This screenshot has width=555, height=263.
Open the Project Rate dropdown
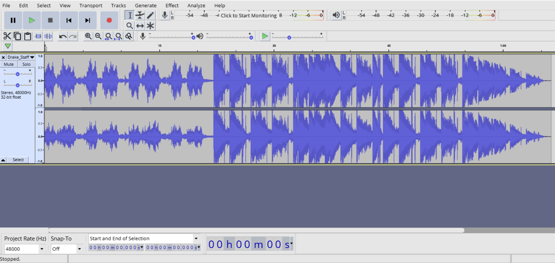(x=42, y=249)
